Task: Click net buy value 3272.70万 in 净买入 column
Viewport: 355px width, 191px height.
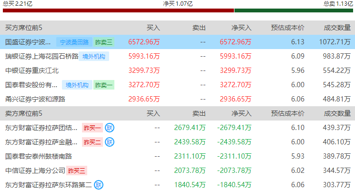Action: pyautogui.click(x=235, y=85)
